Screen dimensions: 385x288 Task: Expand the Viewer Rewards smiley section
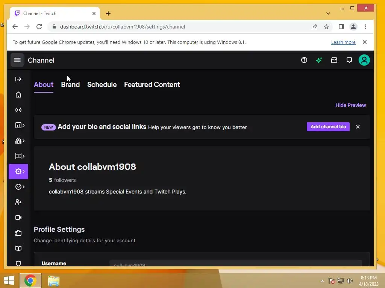click(20, 187)
